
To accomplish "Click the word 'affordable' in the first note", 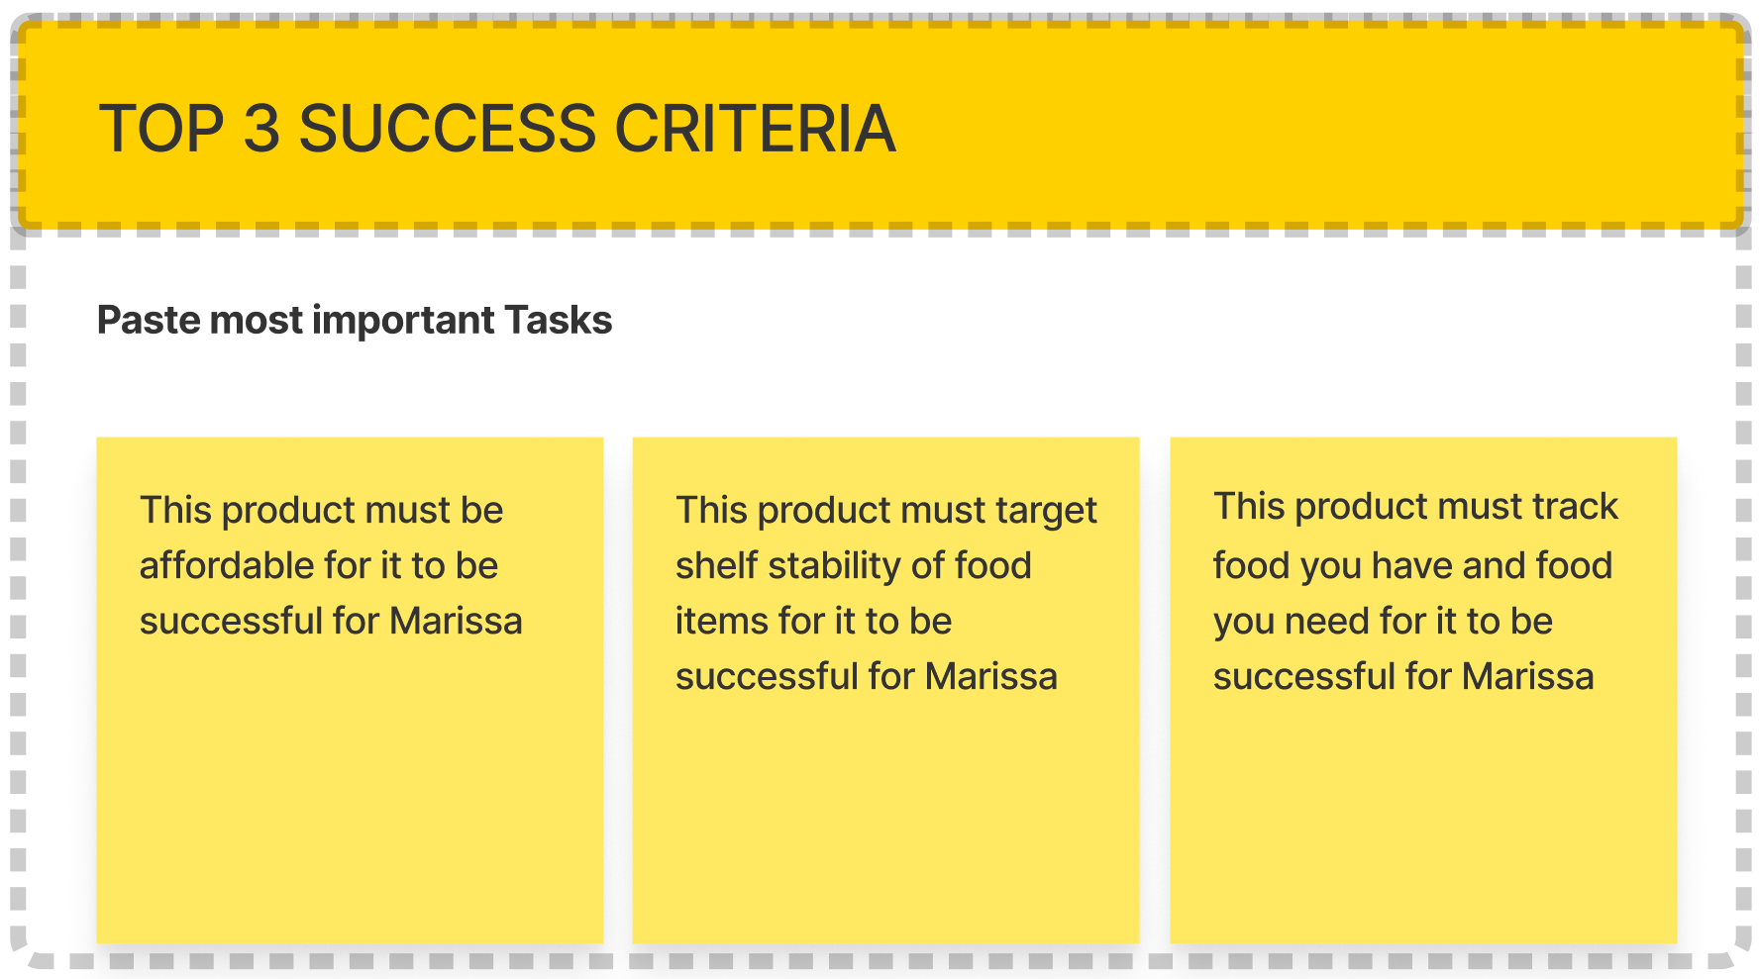I will (x=227, y=565).
